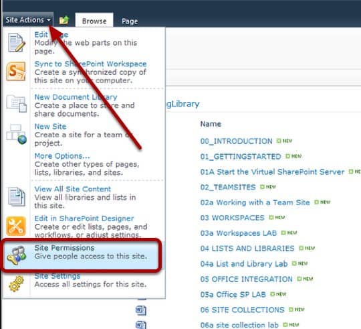Click the New Document Library icon

16,103
